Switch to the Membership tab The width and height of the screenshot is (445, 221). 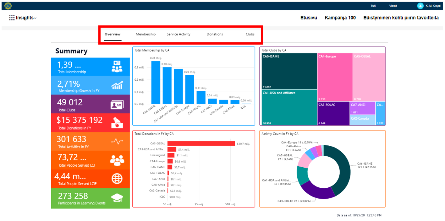coord(146,34)
